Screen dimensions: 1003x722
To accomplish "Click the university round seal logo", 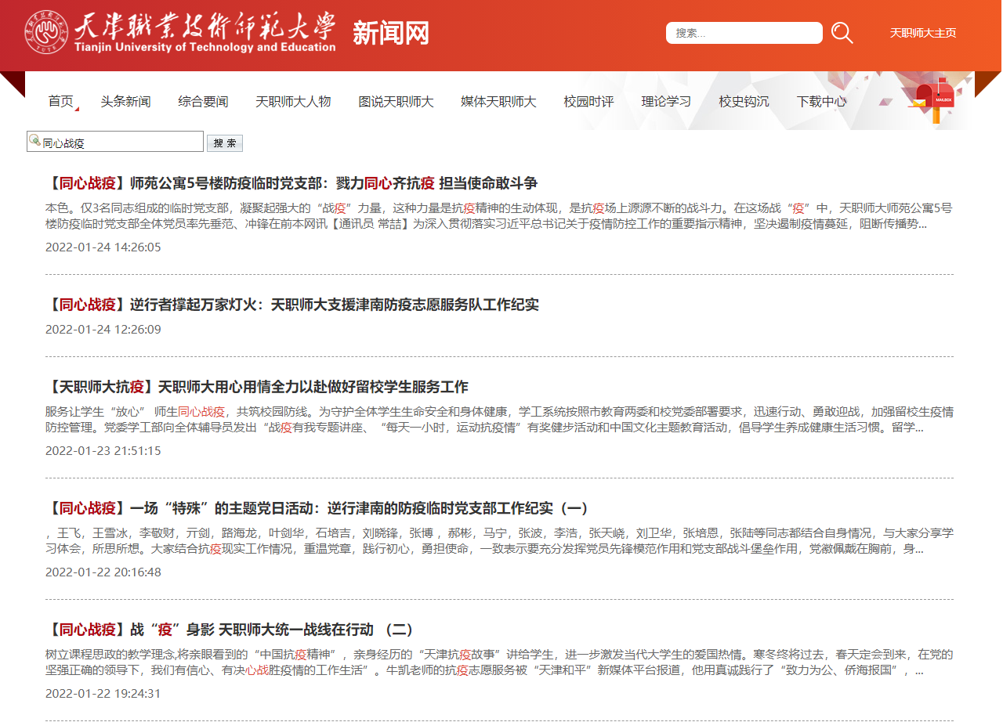I will tap(46, 33).
